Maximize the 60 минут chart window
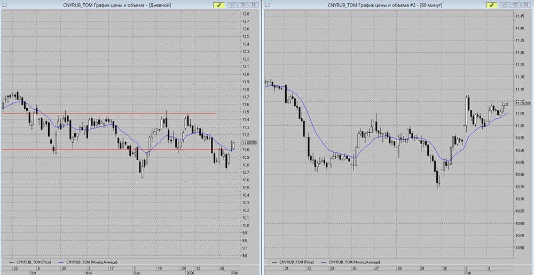 515,5
